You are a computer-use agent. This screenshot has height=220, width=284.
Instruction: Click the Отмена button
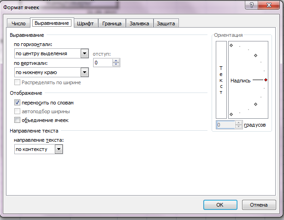coord(259,205)
